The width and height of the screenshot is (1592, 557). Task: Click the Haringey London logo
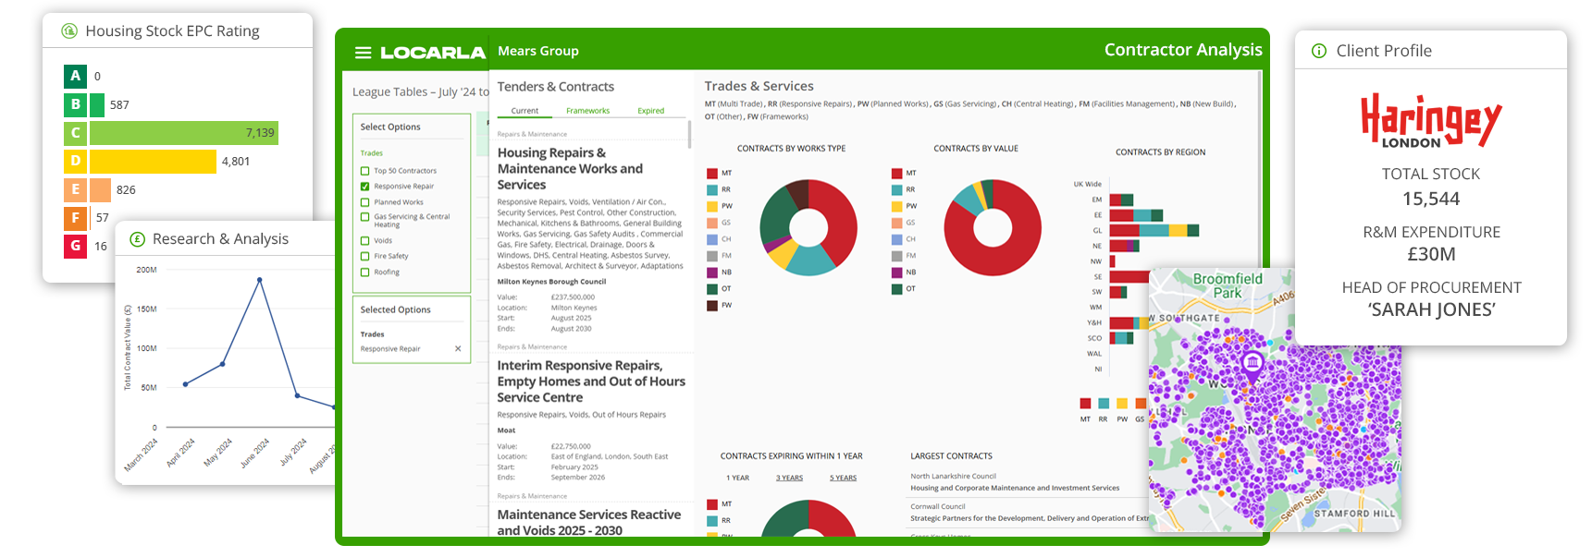point(1431,121)
